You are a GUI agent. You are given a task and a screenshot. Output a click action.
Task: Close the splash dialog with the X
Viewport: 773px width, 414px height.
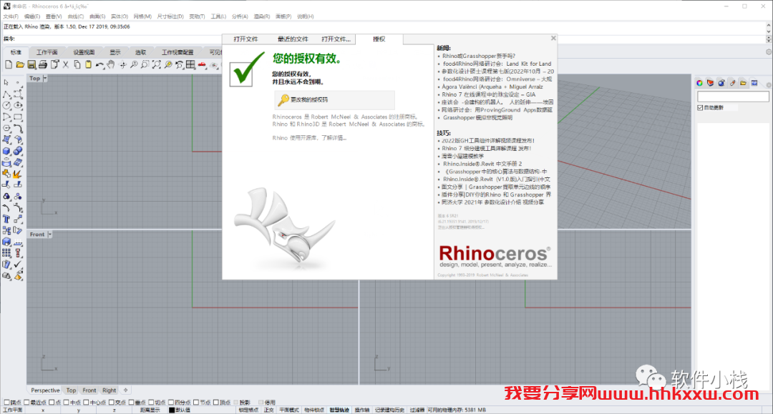click(553, 38)
